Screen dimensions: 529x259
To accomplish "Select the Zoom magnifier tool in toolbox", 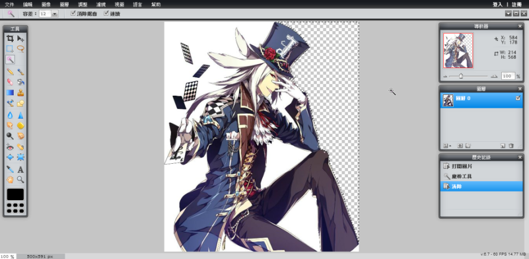I will pos(21,180).
